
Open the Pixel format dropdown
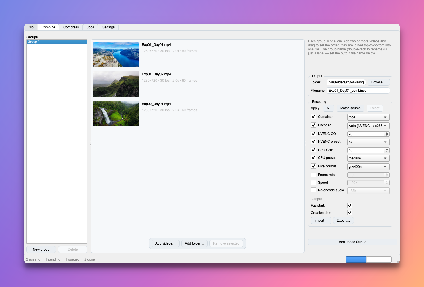[368, 167]
